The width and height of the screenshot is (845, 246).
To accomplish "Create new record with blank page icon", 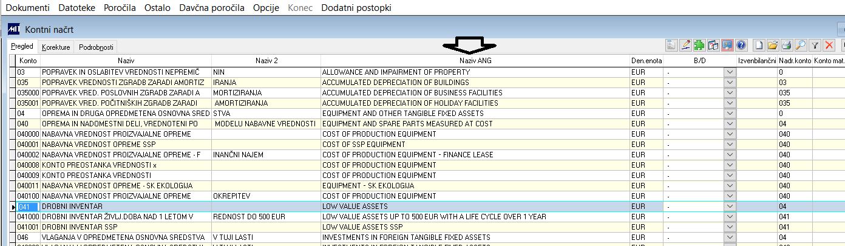I will [x=759, y=45].
